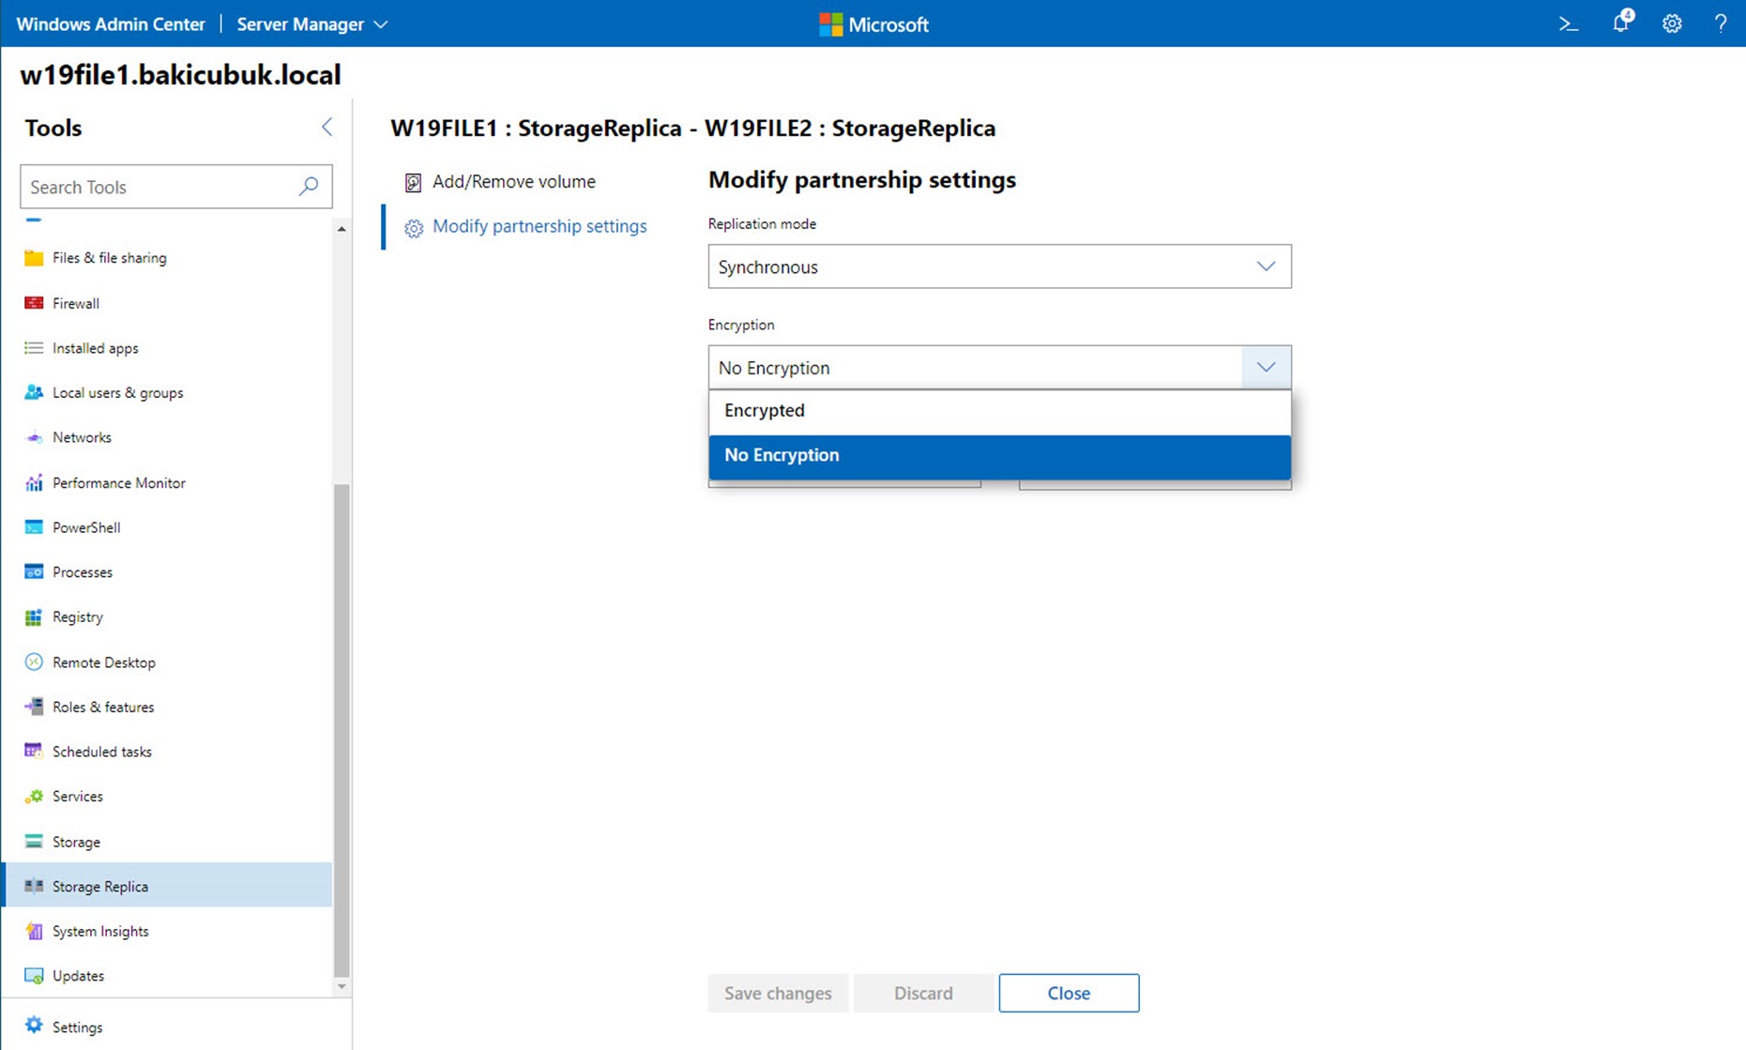Screen dimensions: 1746x1050
Task: Open the help question mark icon
Action: pos(1720,23)
